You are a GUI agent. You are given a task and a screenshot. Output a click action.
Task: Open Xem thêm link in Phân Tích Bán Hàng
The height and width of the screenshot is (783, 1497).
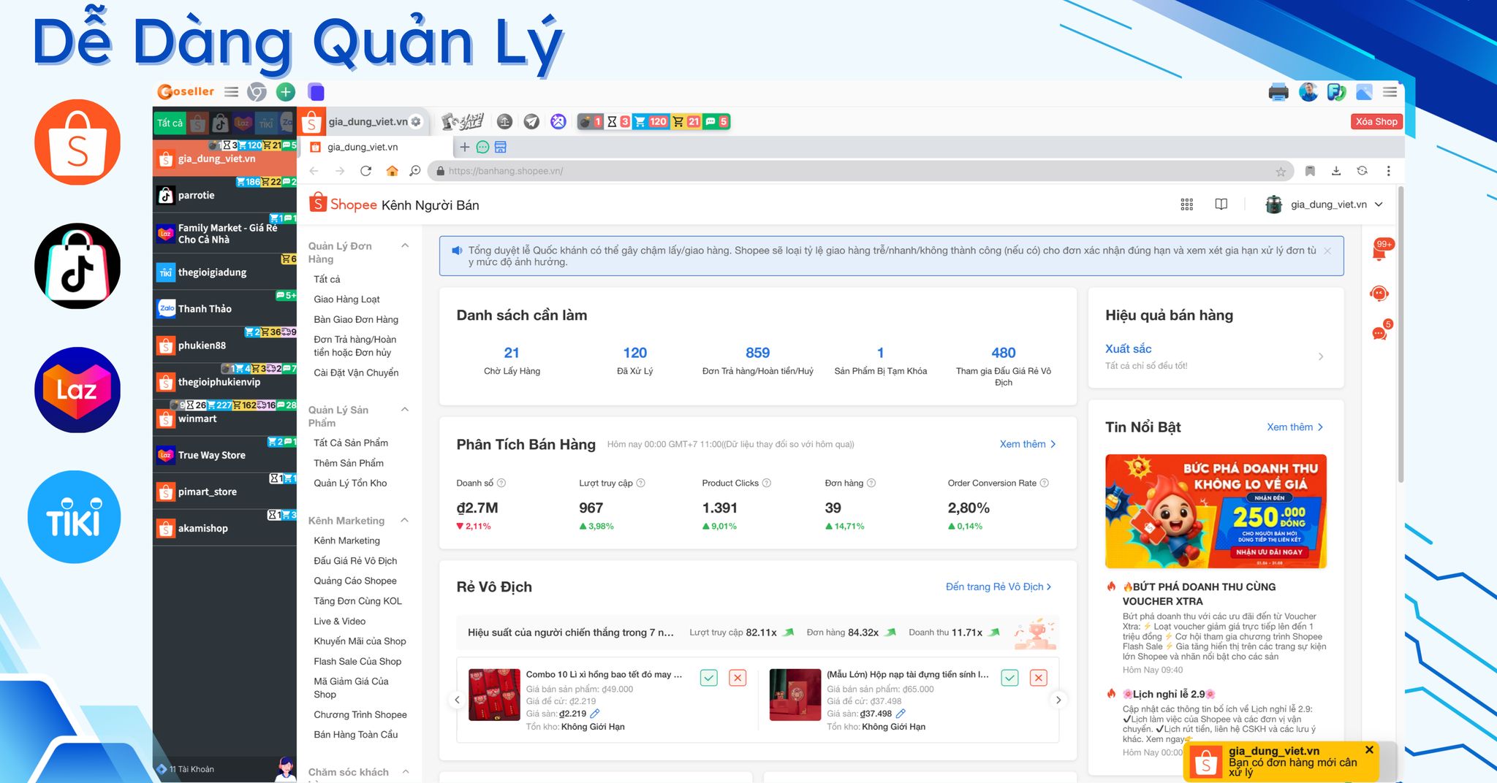[1028, 444]
